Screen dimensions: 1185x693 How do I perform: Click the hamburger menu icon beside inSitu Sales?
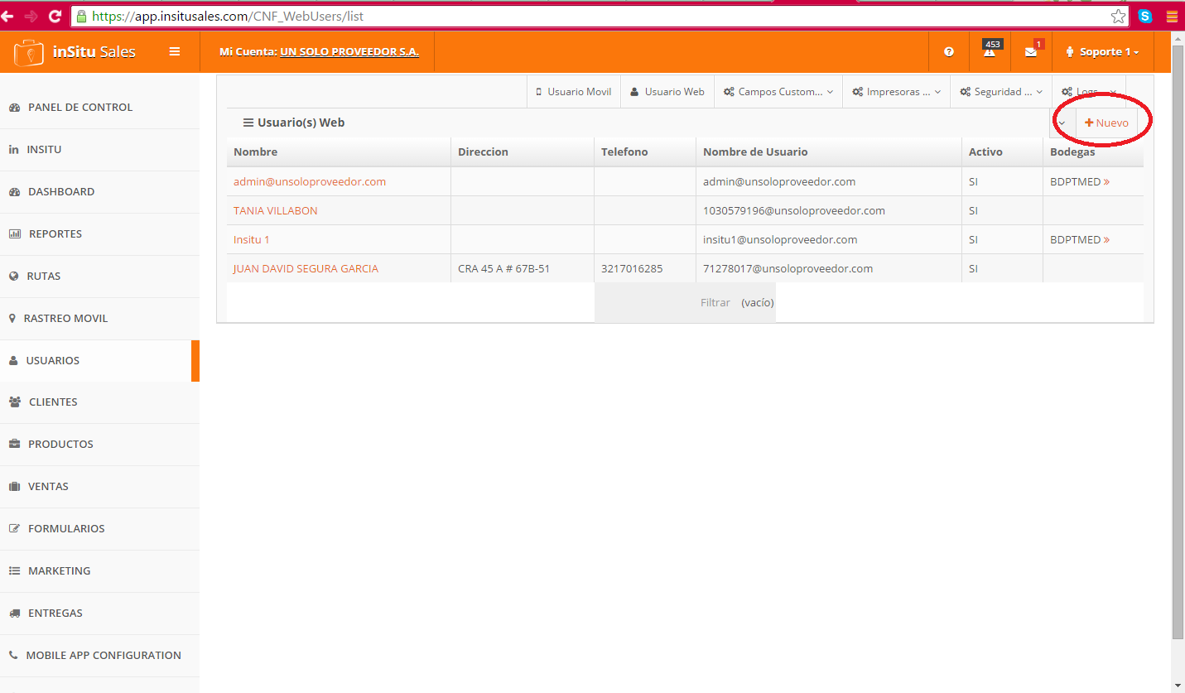click(175, 51)
